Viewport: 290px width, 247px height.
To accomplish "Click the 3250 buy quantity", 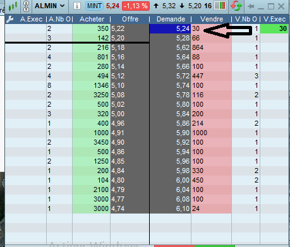I will tap(101, 95).
